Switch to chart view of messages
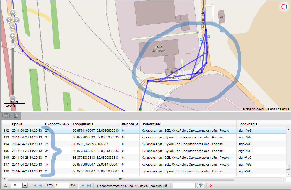This screenshot has width=291, height=190. pyautogui.click(x=16, y=115)
